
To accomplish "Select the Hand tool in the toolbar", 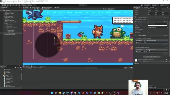I will (x=2, y=5).
